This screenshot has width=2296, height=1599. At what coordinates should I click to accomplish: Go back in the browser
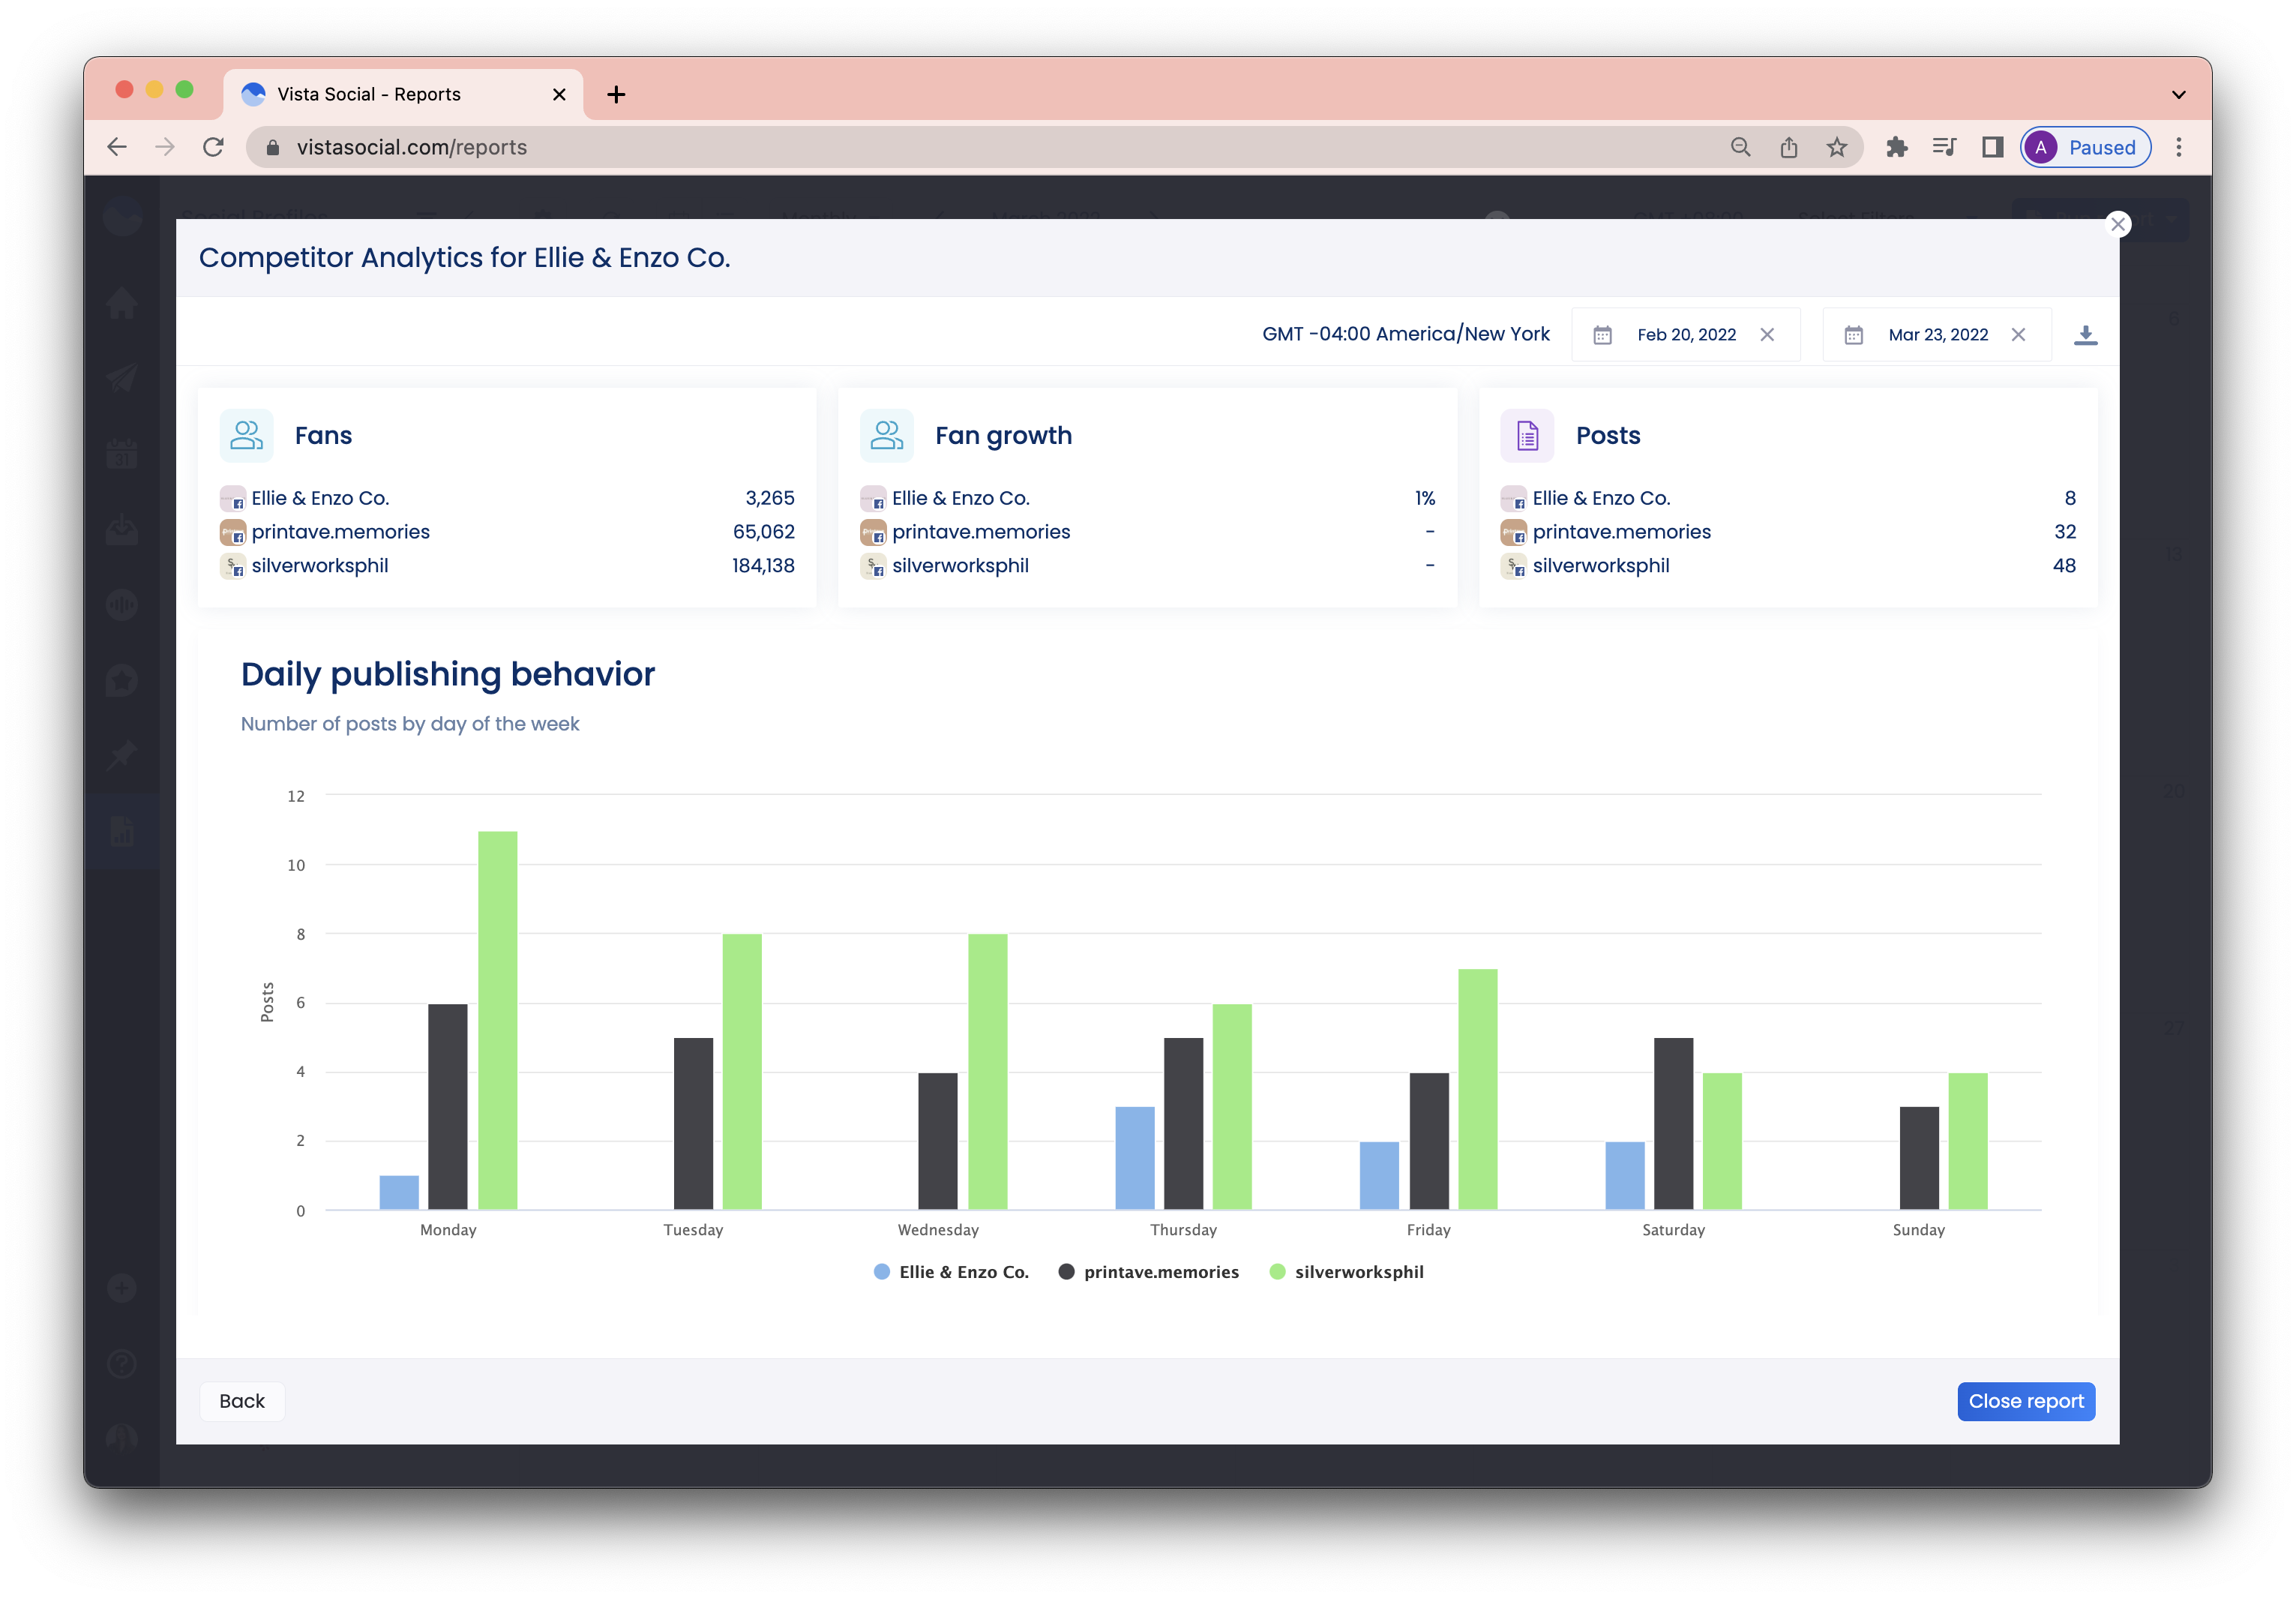coord(117,147)
